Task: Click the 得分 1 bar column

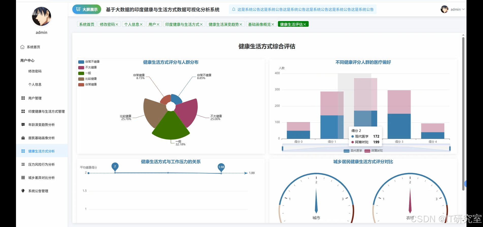Action: [x=332, y=115]
